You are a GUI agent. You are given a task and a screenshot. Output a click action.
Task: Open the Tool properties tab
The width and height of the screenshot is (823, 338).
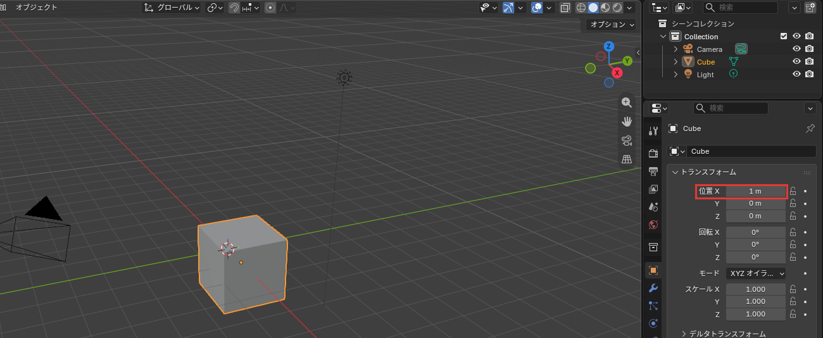653,130
